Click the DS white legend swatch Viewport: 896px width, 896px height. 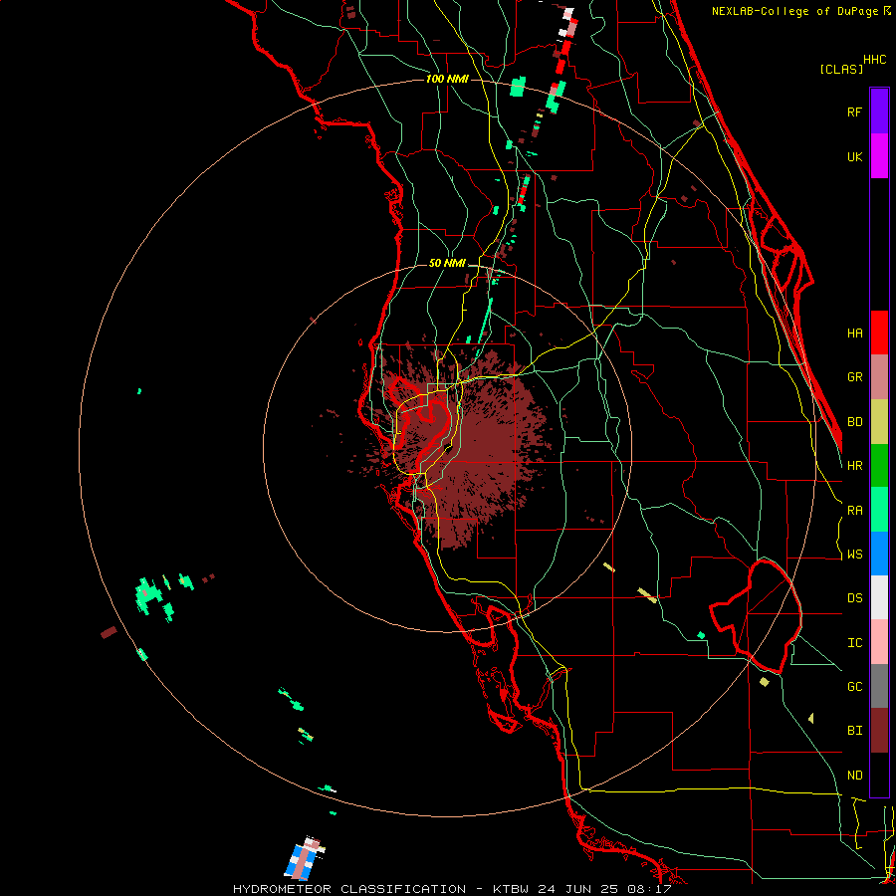[x=879, y=597]
